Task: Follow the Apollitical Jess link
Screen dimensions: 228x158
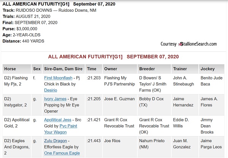Action: tap(58, 120)
